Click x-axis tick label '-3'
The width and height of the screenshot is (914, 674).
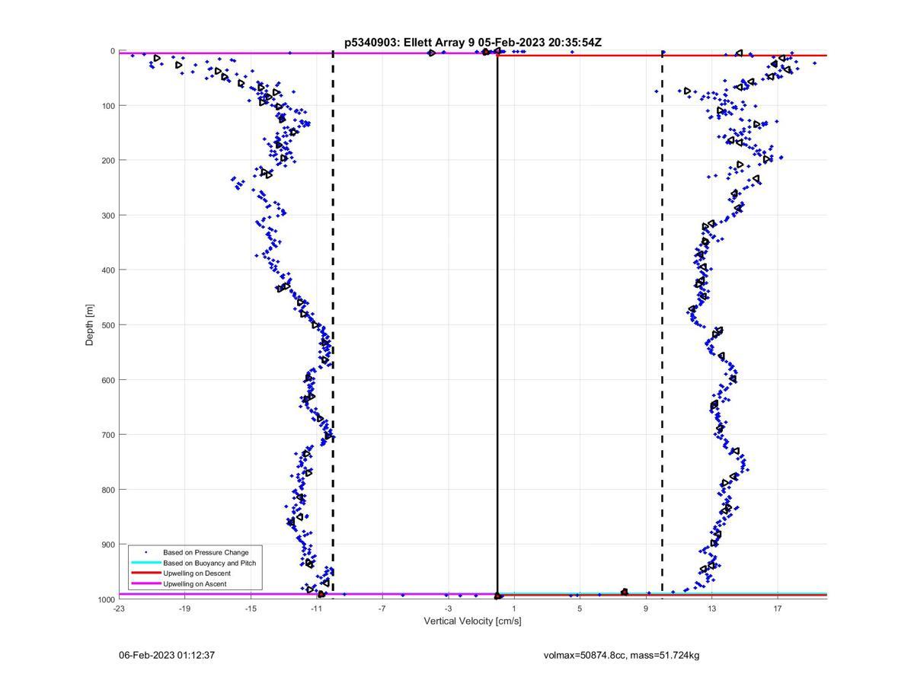click(x=448, y=609)
